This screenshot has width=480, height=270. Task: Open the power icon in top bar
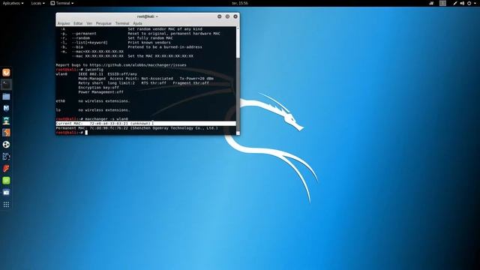pos(469,3)
